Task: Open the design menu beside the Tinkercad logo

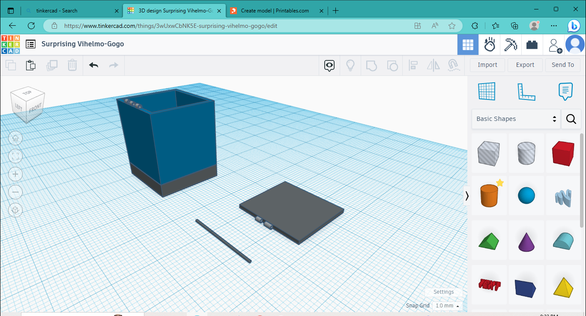Action: coord(30,44)
